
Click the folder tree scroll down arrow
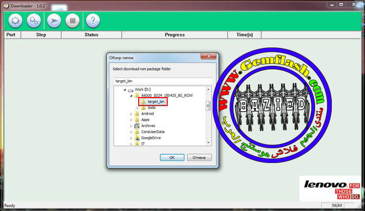(x=208, y=142)
